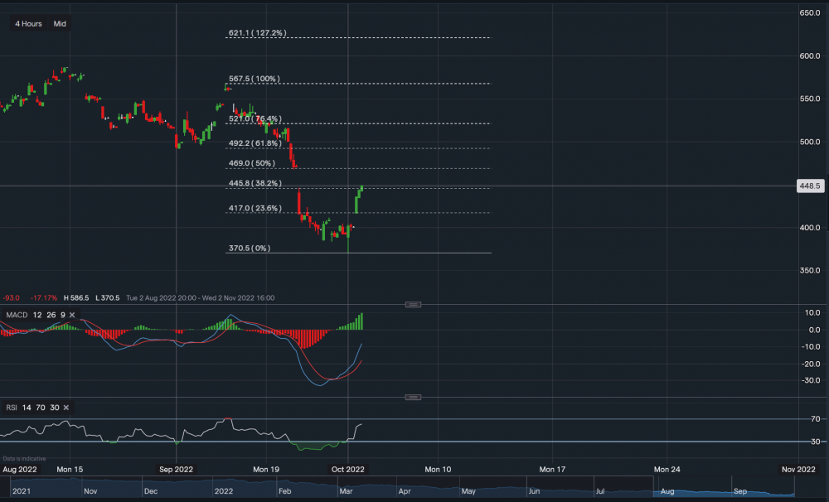Click Oct 2022 on the date axis
Image resolution: width=829 pixels, height=502 pixels.
tap(347, 469)
